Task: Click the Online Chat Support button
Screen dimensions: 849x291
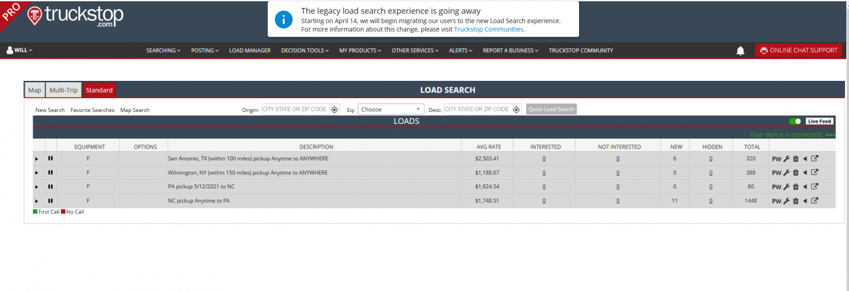Action: 798,50
